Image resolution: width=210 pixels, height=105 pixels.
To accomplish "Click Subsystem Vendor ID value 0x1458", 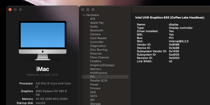I will click(174, 51).
